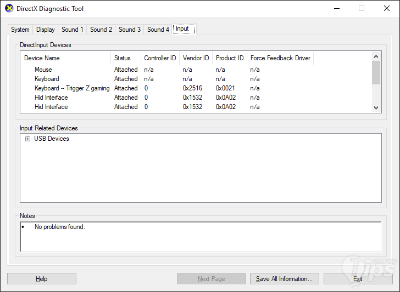This screenshot has width=400, height=292.
Task: Select the Sound 2 tab
Action: tap(101, 30)
